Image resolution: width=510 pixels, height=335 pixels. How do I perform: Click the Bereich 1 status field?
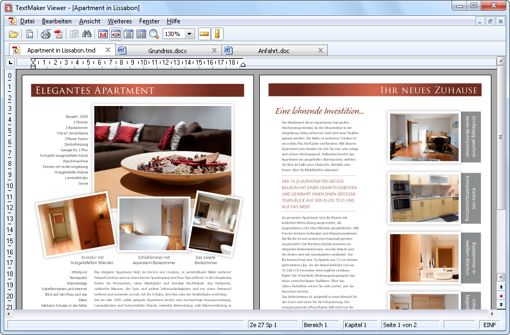(321, 325)
